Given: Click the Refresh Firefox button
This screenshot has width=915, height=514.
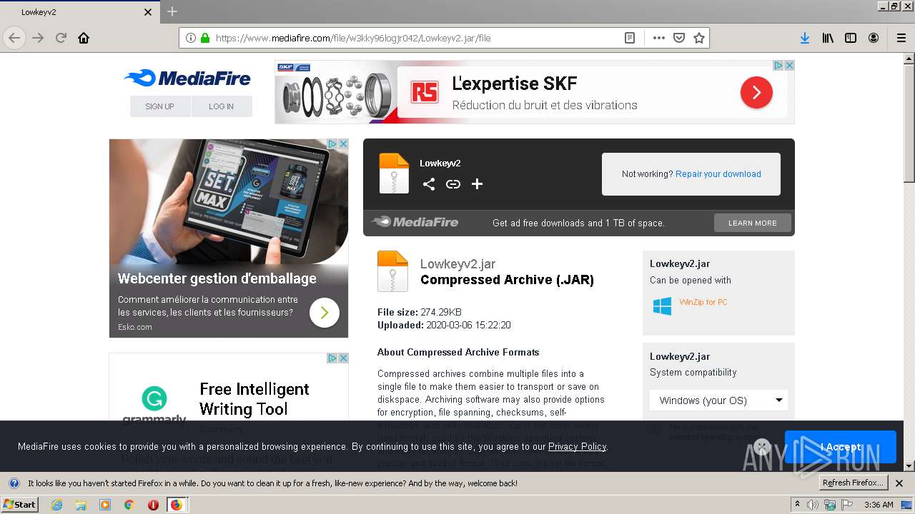Looking at the screenshot, I should pos(854,483).
